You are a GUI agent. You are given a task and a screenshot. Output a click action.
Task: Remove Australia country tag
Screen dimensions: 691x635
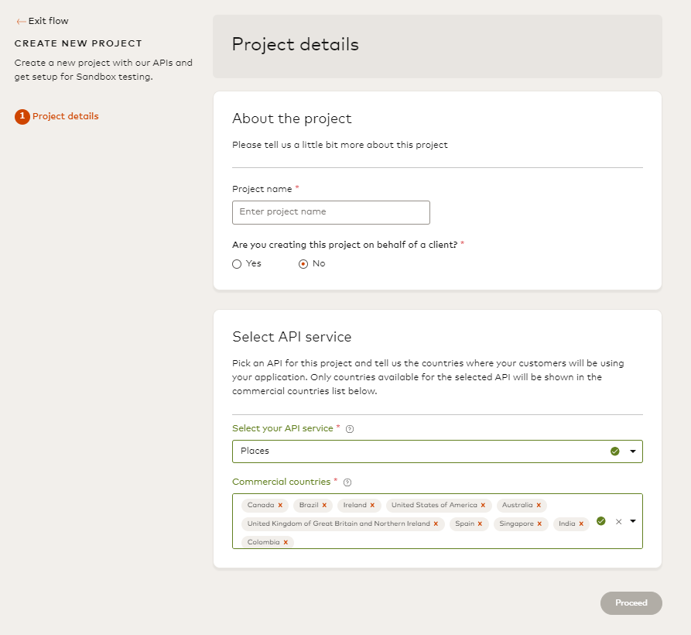pos(539,506)
